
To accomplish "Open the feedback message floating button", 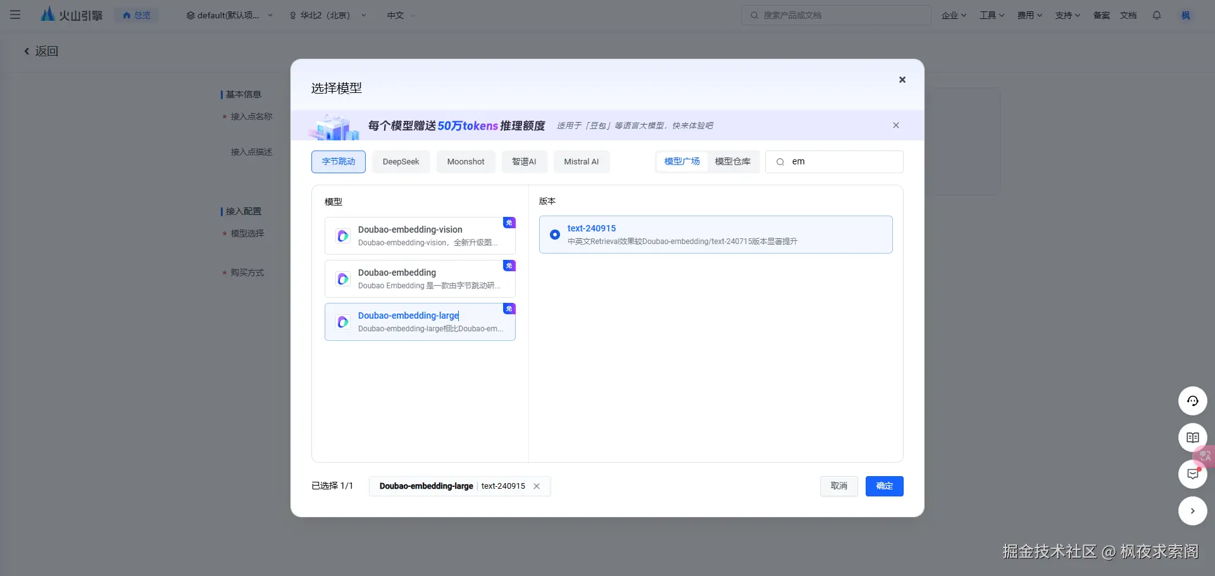I will (1193, 474).
